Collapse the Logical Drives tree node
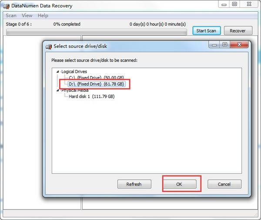261x220 pixels. [57, 72]
